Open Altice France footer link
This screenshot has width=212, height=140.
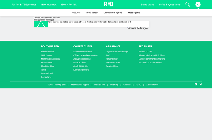pyautogui.click(x=152, y=85)
